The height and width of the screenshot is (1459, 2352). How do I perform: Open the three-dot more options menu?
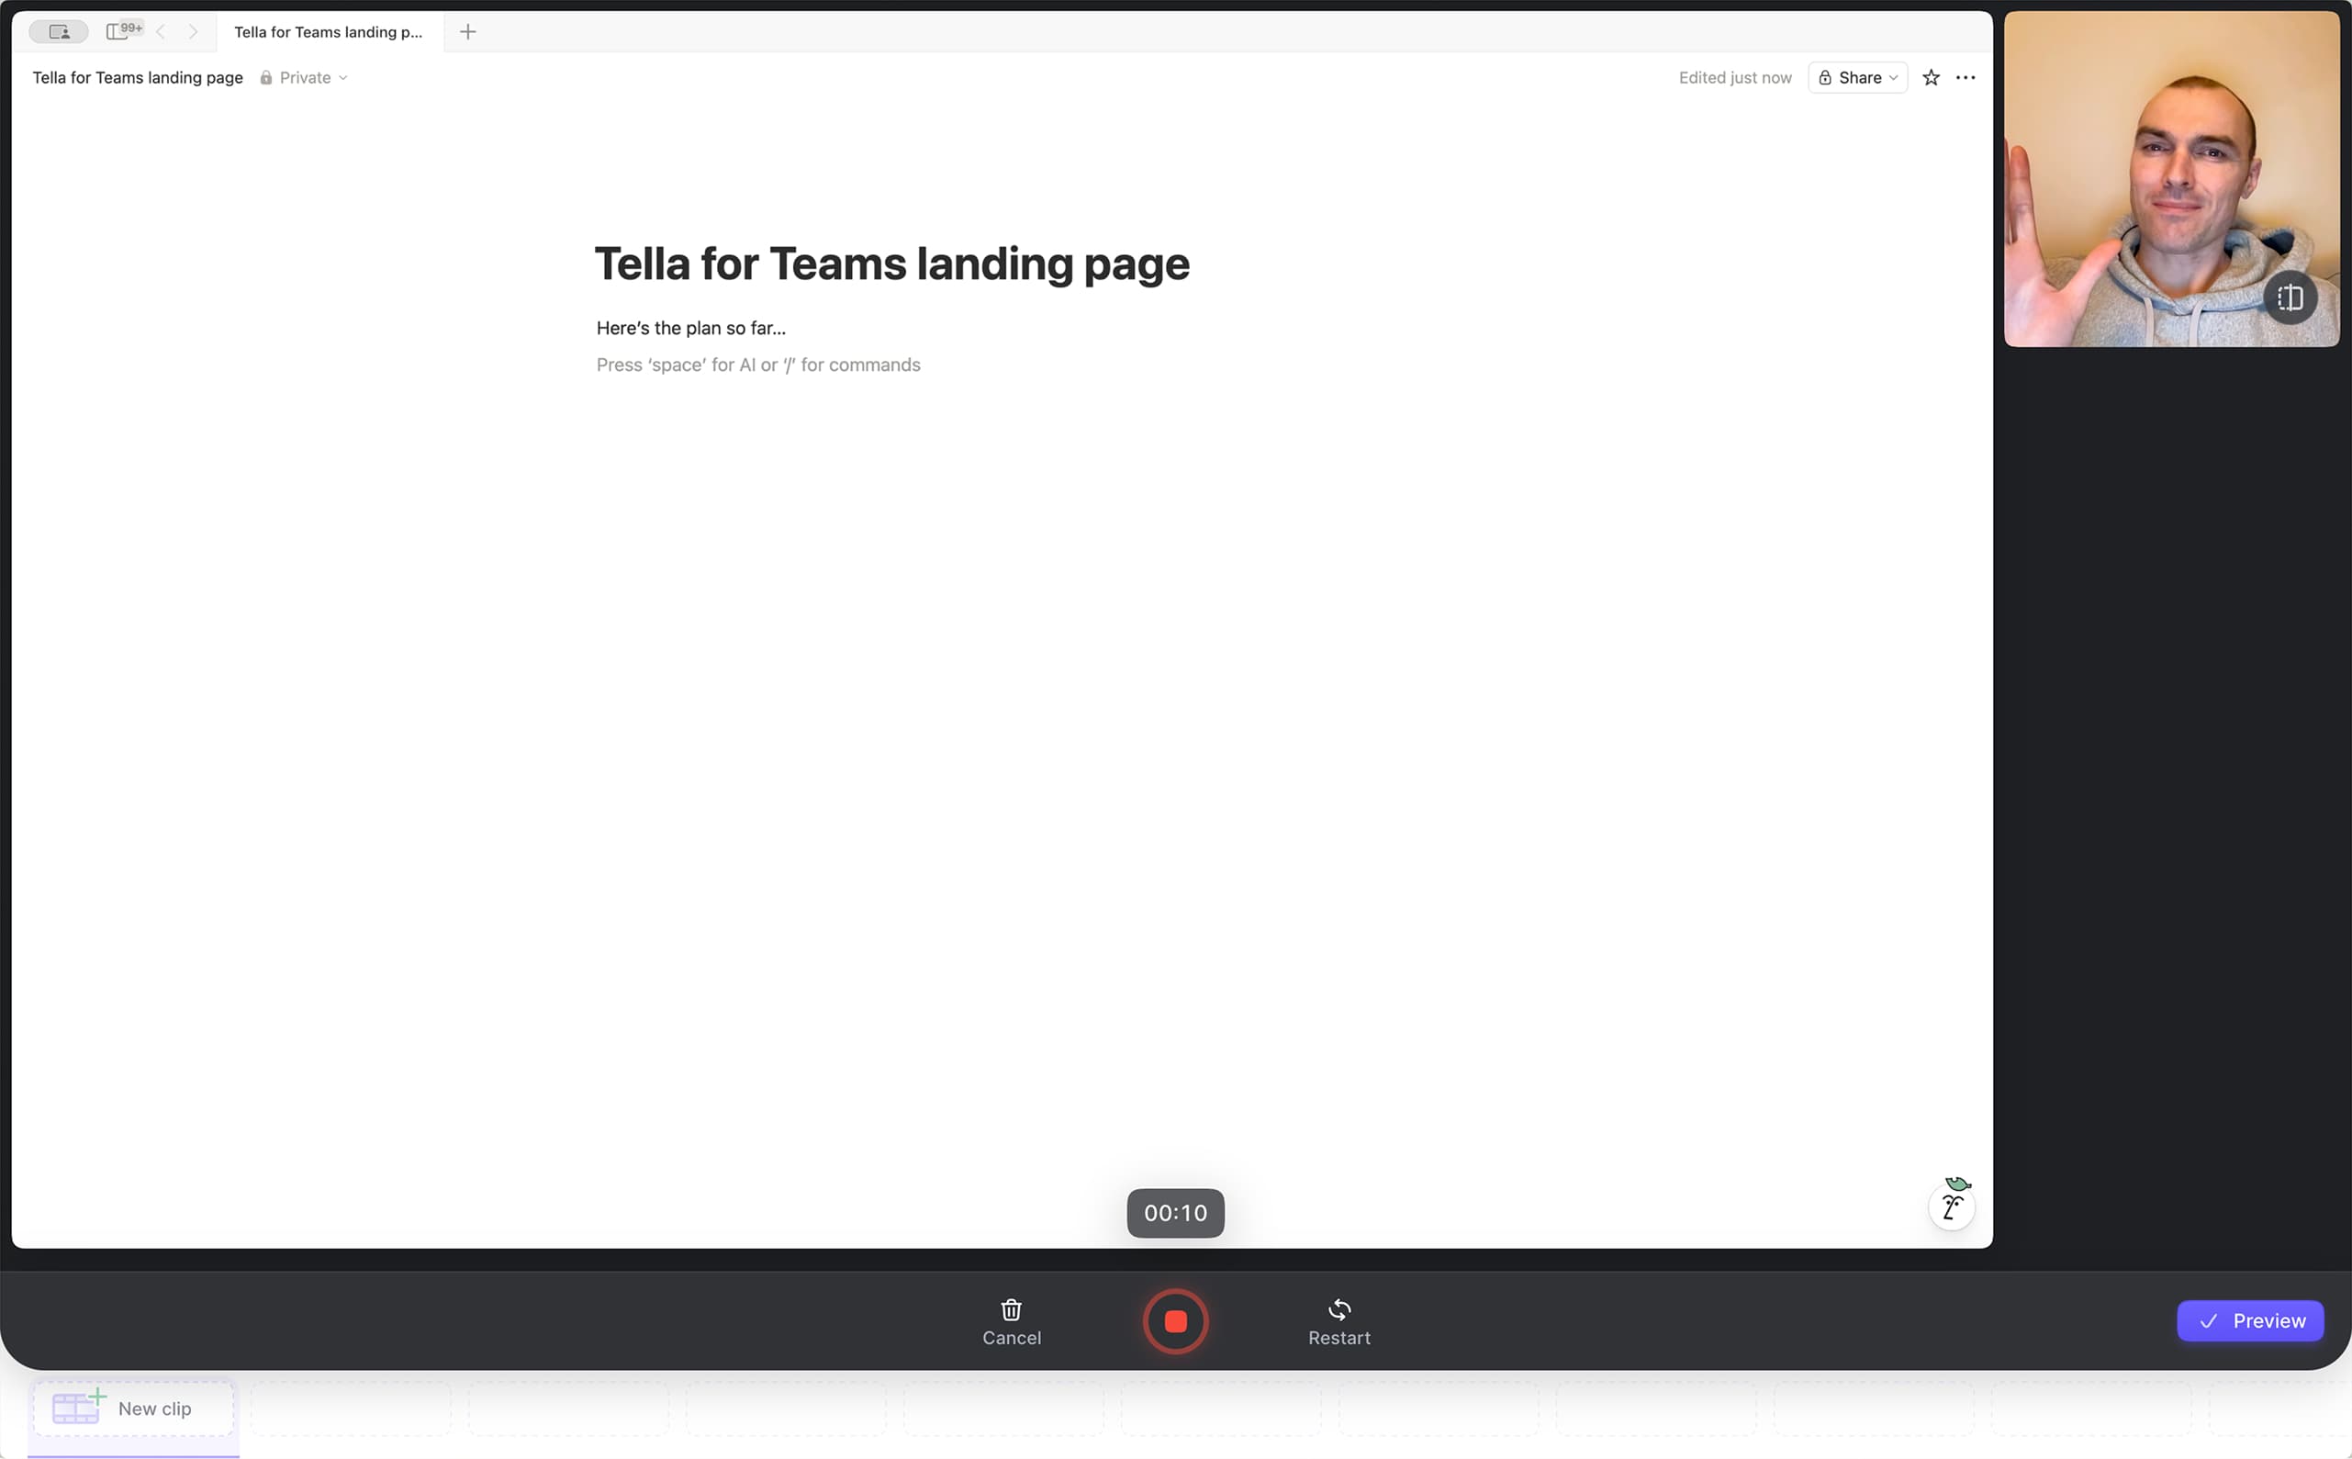(x=1965, y=77)
